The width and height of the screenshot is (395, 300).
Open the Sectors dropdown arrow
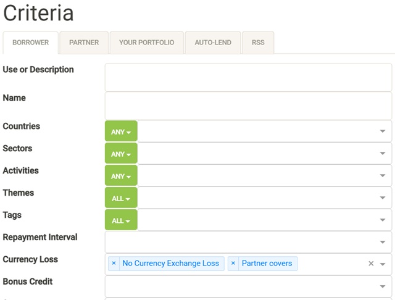383,154
